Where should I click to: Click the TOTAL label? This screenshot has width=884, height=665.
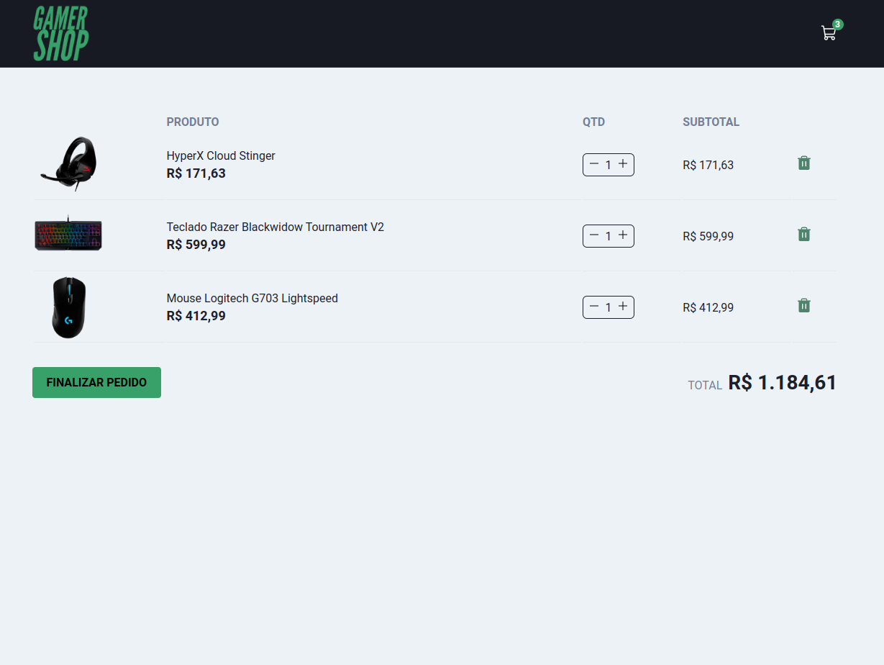coord(705,385)
